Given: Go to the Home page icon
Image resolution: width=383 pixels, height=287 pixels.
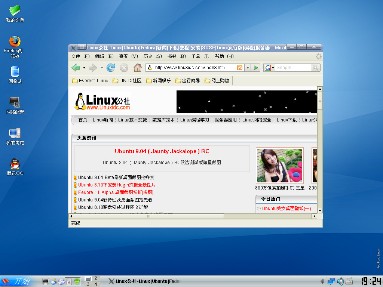Looking at the screenshot, I should (x=138, y=68).
